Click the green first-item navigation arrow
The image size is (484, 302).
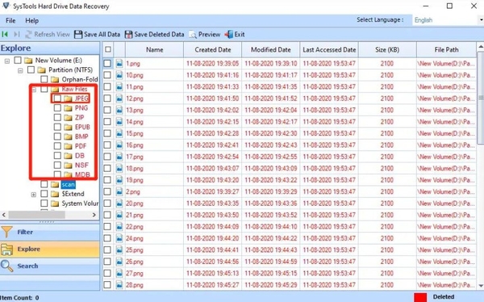(5, 34)
